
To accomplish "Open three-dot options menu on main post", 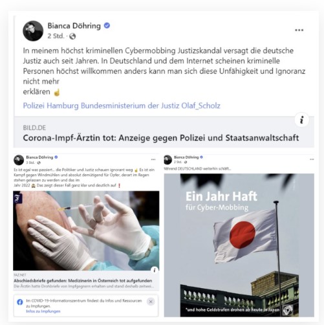I will (x=299, y=30).
